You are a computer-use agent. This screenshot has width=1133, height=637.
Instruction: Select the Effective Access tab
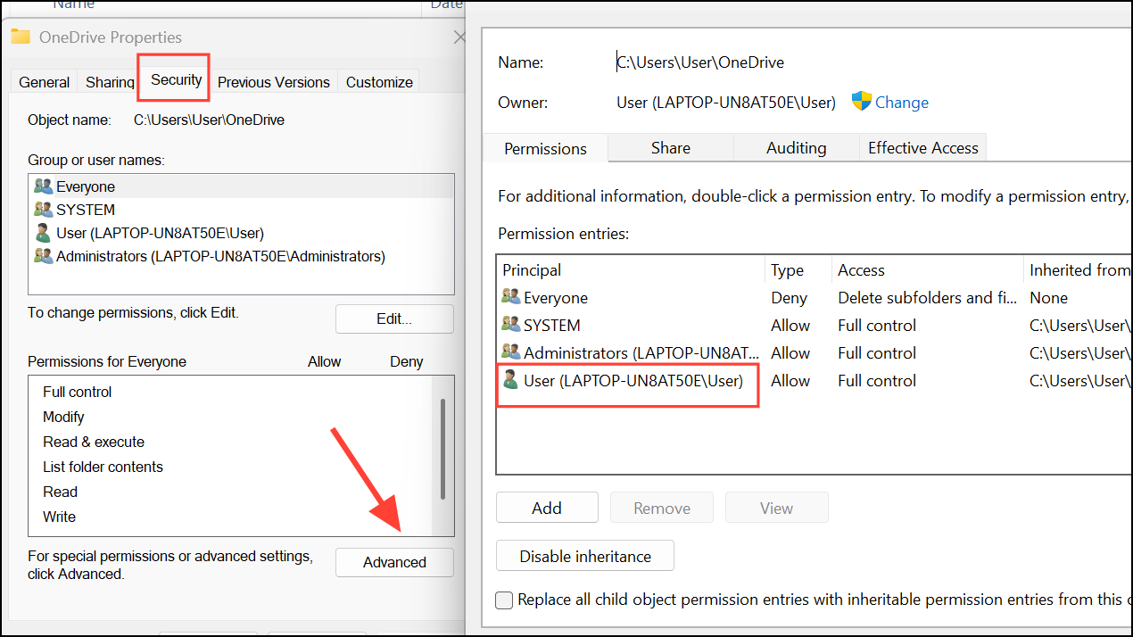click(x=922, y=147)
